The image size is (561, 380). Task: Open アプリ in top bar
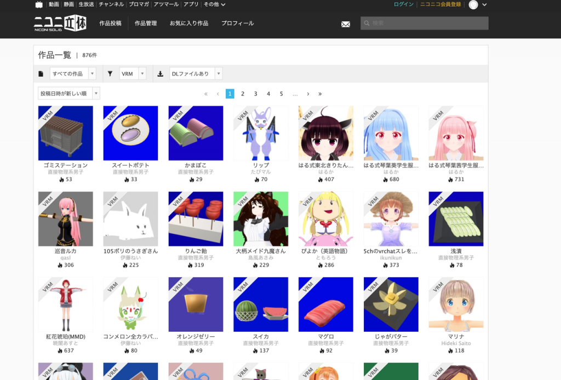pyautogui.click(x=191, y=4)
